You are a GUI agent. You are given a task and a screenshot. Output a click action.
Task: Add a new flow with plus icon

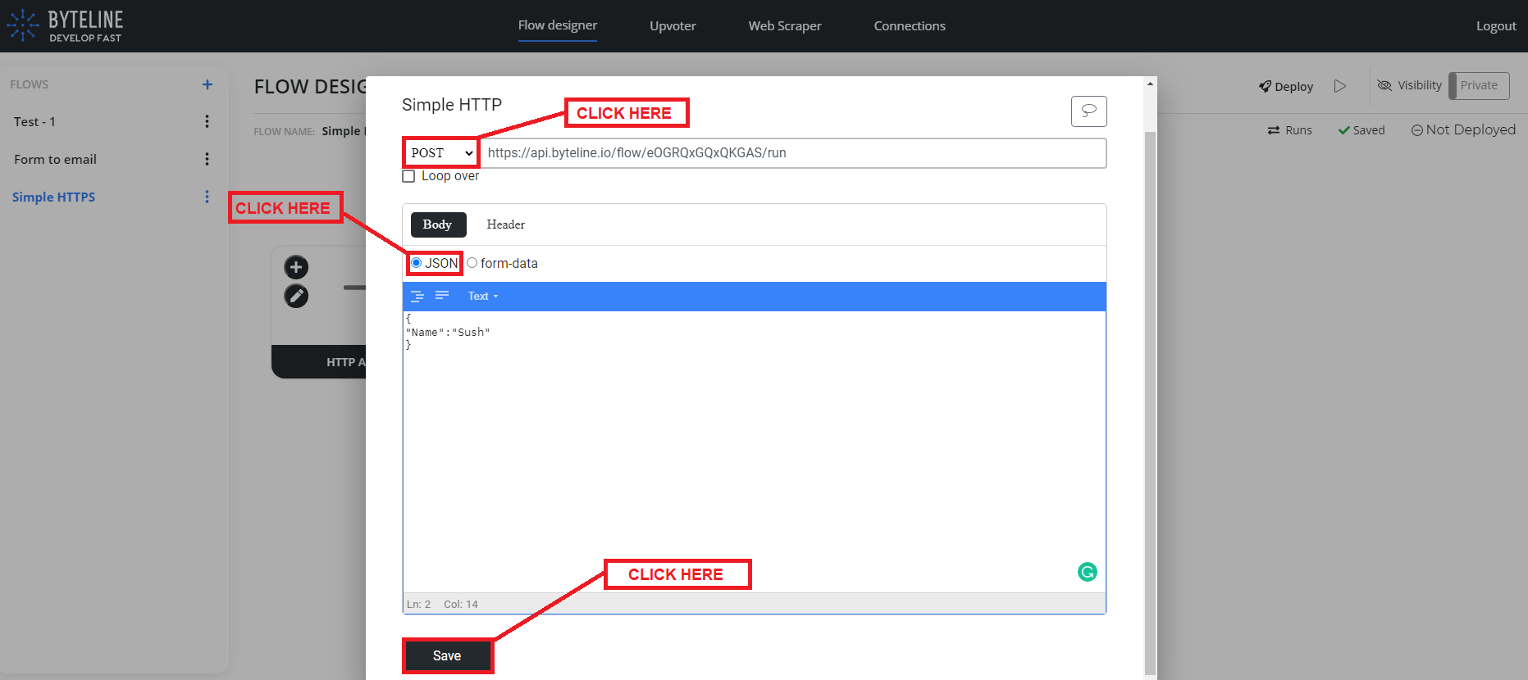208,84
